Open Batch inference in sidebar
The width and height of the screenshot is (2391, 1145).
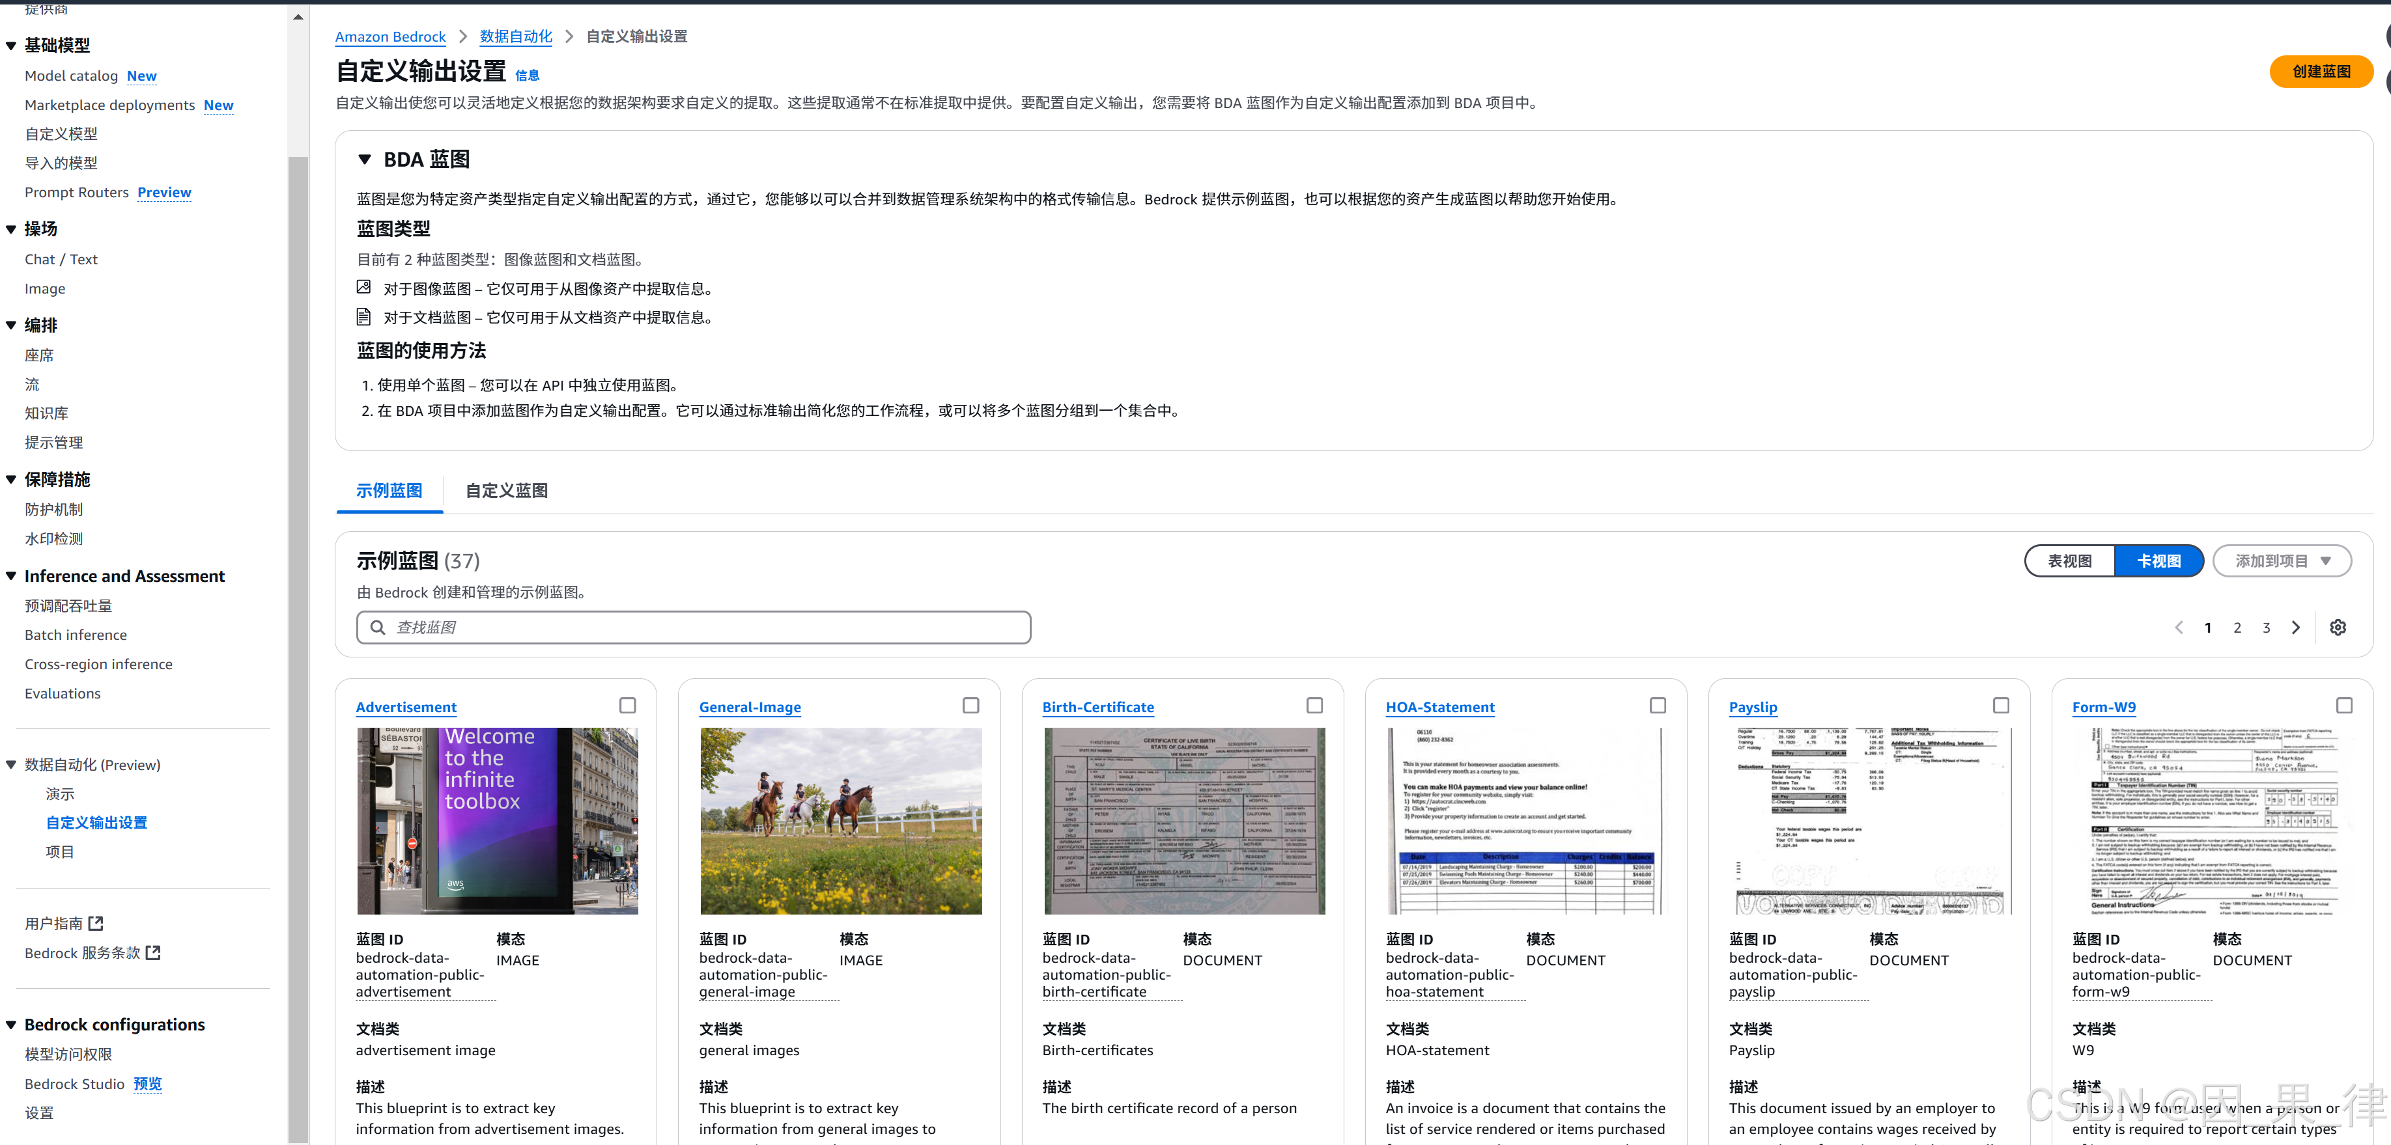click(76, 635)
